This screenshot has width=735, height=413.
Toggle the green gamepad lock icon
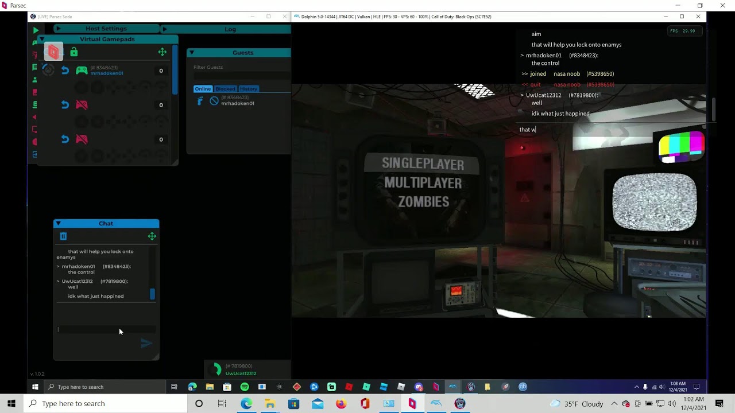74,52
